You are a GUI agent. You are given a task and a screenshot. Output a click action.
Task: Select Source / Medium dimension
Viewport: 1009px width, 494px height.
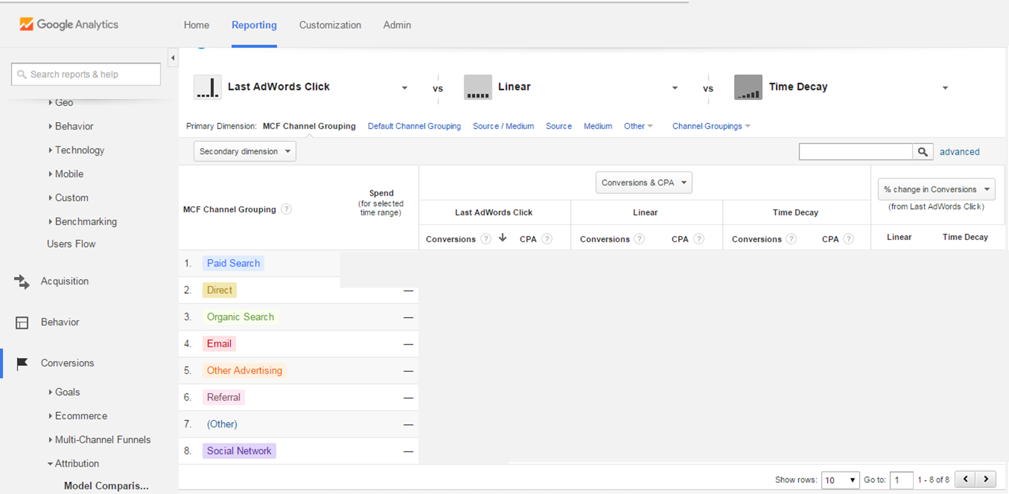point(503,126)
